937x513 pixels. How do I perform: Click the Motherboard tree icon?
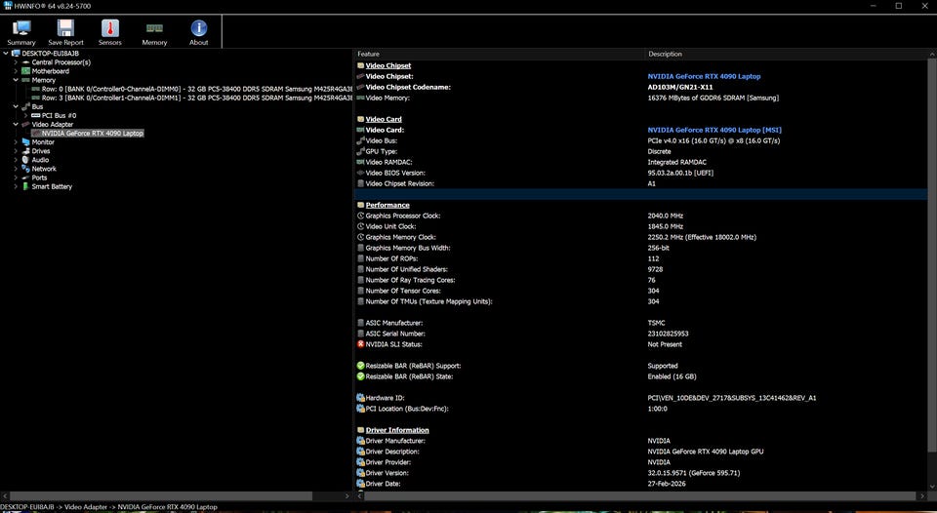(x=25, y=71)
